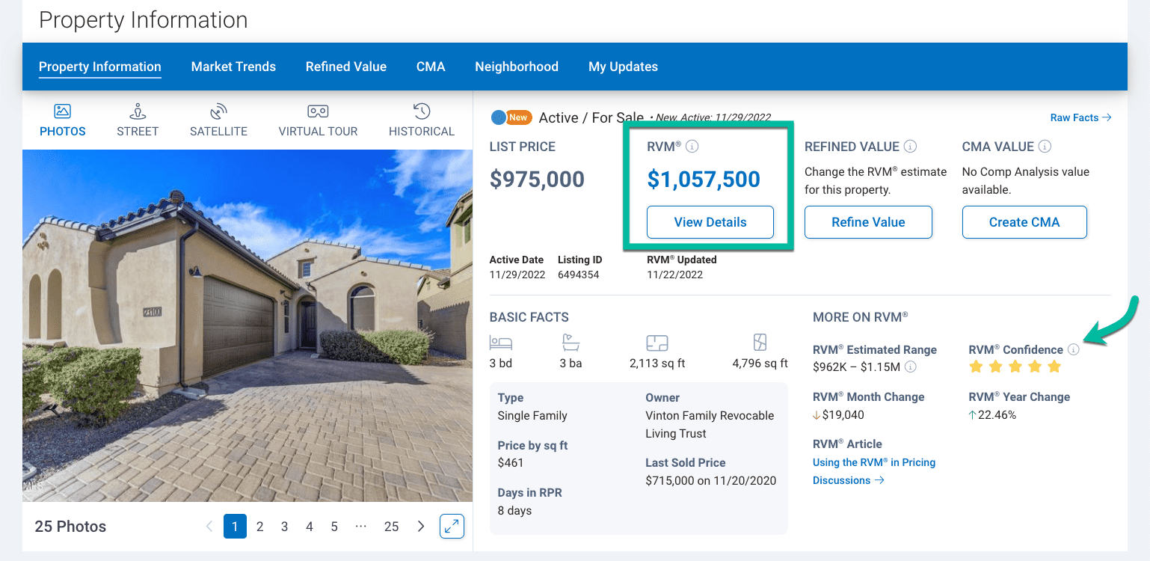Viewport: 1150px width, 561px height.
Task: Click the View Details button
Action: point(710,222)
